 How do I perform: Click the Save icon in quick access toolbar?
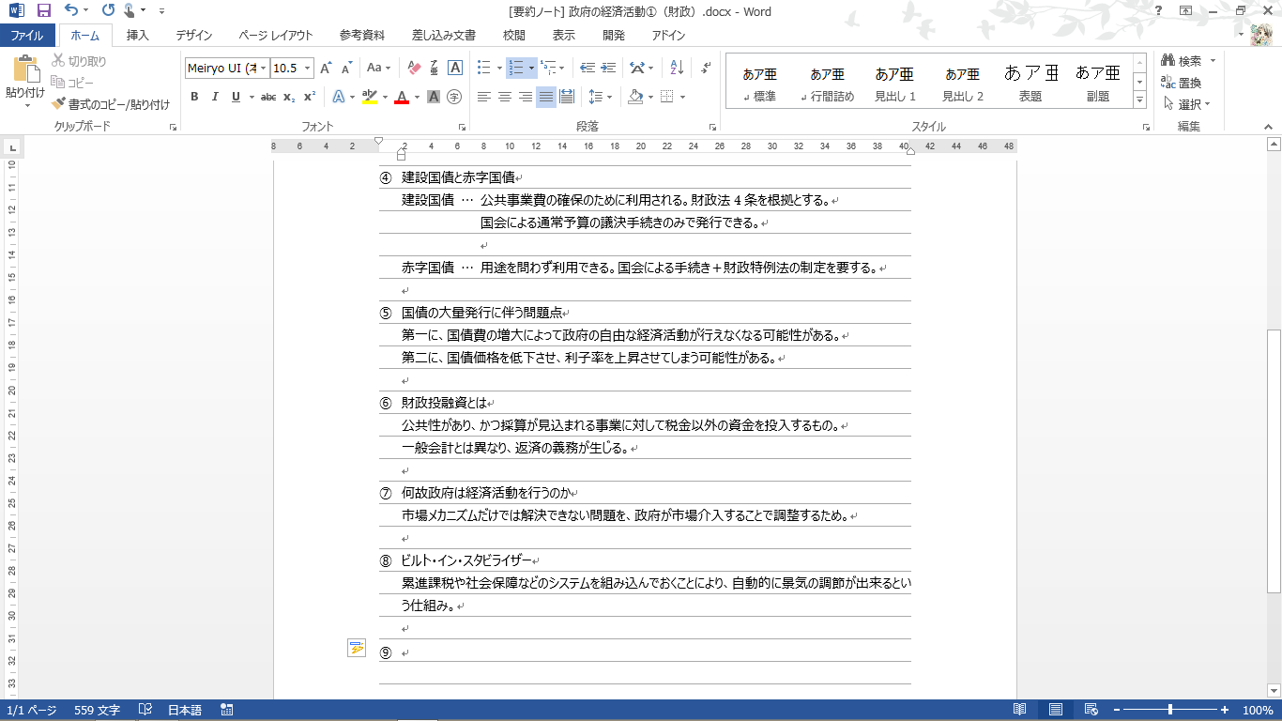click(x=43, y=10)
